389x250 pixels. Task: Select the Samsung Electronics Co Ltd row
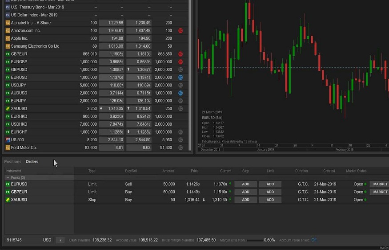(x=96, y=46)
